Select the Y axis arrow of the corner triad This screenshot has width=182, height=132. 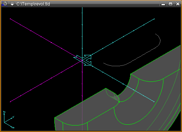(9, 119)
